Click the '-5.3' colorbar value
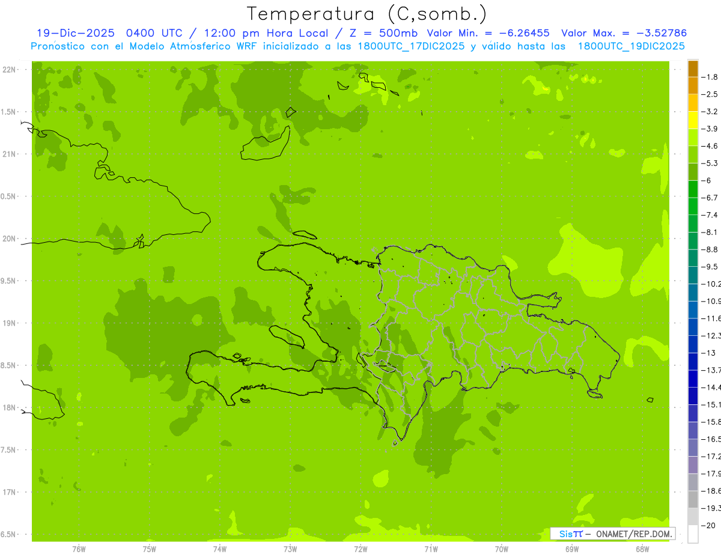Screen dimensions: 721x557 pyautogui.click(x=710, y=163)
